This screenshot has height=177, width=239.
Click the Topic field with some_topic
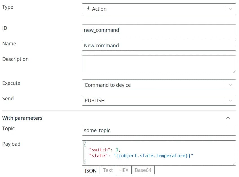tap(159, 130)
